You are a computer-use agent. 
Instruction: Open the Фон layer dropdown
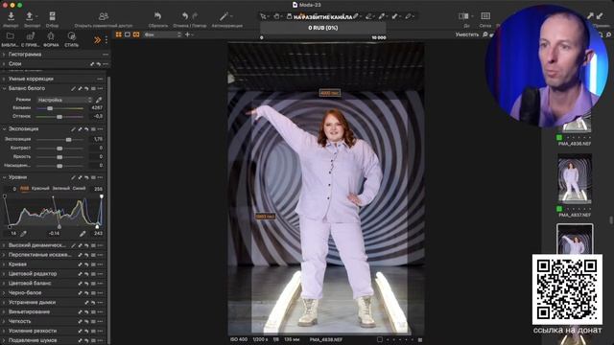pos(162,34)
